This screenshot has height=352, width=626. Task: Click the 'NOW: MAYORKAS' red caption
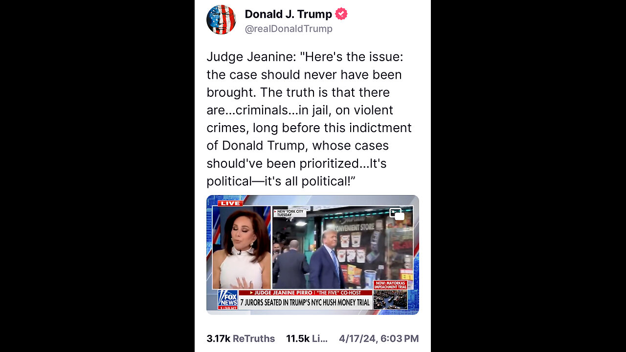click(x=390, y=285)
